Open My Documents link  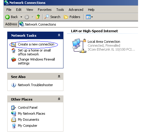tap(28, 120)
